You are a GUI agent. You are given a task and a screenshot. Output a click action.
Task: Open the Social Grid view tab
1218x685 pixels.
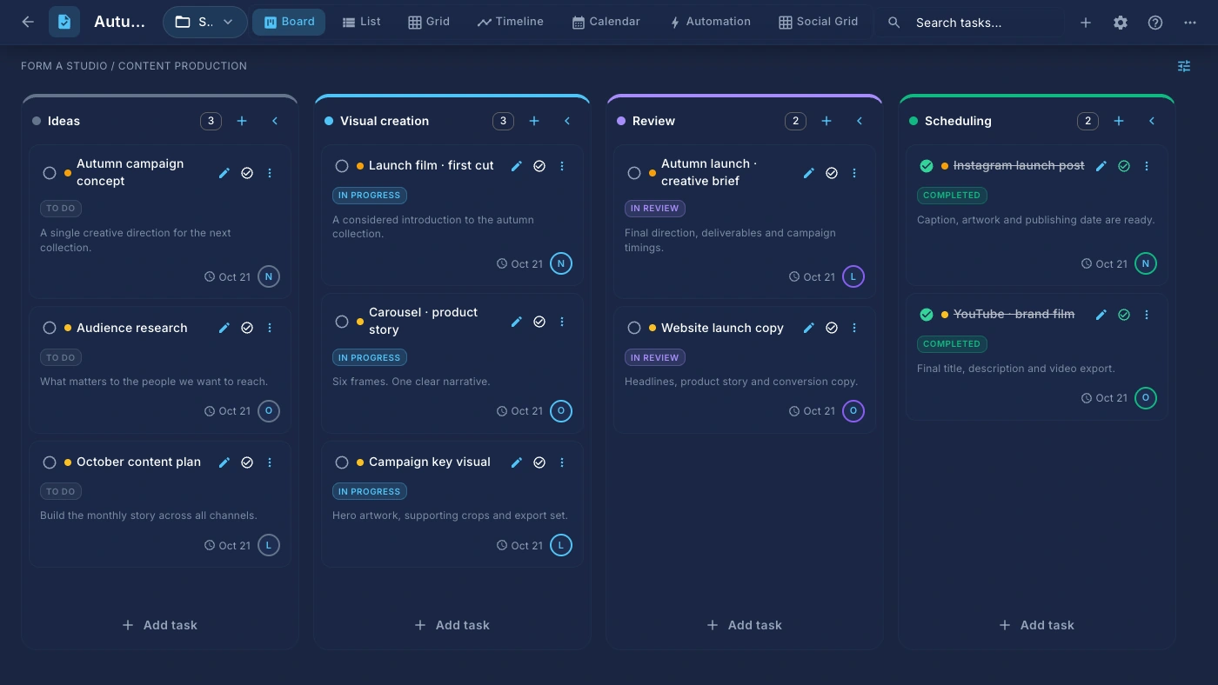click(819, 22)
